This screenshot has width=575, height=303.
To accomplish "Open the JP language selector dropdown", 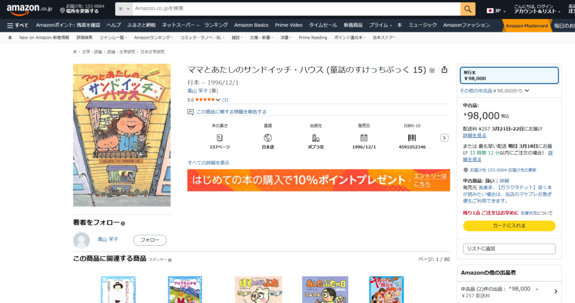I will tap(496, 11).
